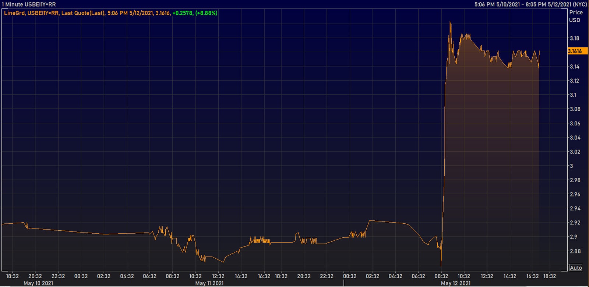Click the 2.92 price axis label
The height and width of the screenshot is (287, 589).
575,223
